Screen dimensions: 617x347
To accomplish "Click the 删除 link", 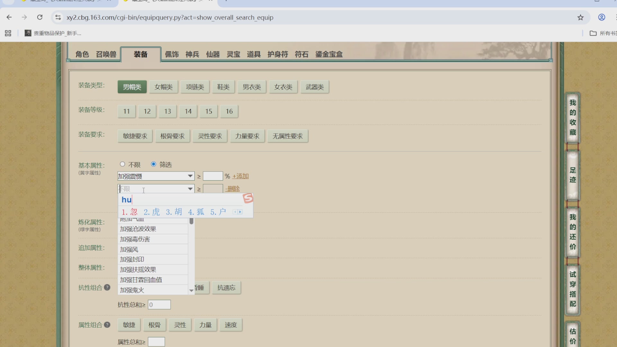I will (x=233, y=189).
